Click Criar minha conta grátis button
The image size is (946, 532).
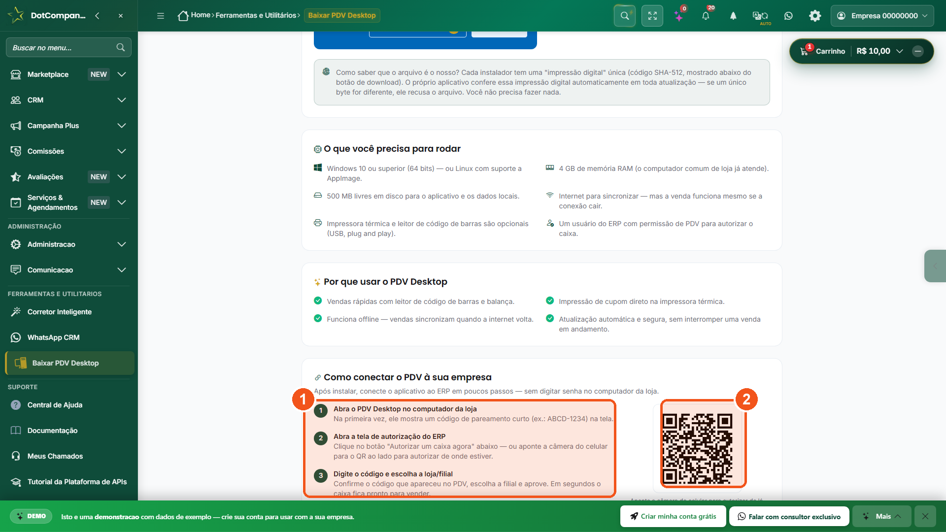(x=673, y=516)
